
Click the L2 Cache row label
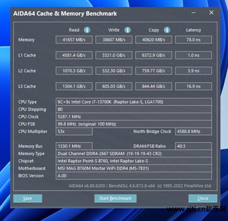pos(27,71)
